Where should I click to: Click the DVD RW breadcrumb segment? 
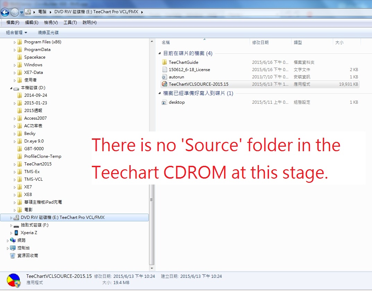tap(96, 12)
